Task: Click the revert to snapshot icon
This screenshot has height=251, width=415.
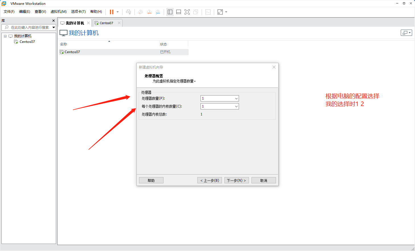Action: pos(149,12)
